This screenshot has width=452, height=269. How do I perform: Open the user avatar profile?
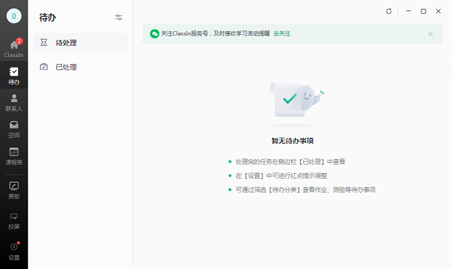(14, 16)
